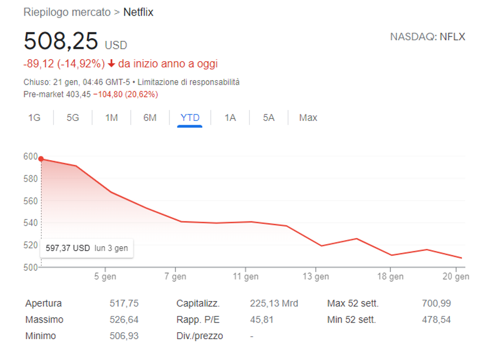Screen dimensions: 484x351
Task: Click the Netflix breadcrumb title
Action: [138, 12]
